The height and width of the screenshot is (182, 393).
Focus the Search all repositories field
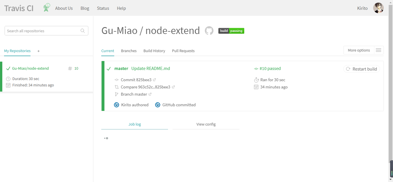point(46,31)
